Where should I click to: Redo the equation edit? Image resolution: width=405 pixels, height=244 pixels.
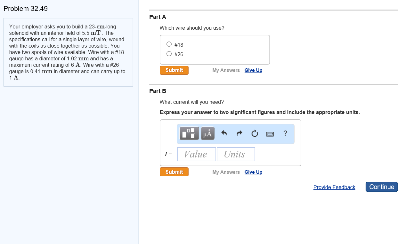pyautogui.click(x=239, y=133)
